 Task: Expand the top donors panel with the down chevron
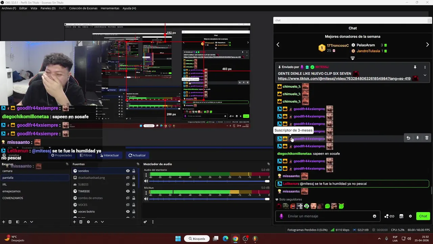tap(352, 58)
